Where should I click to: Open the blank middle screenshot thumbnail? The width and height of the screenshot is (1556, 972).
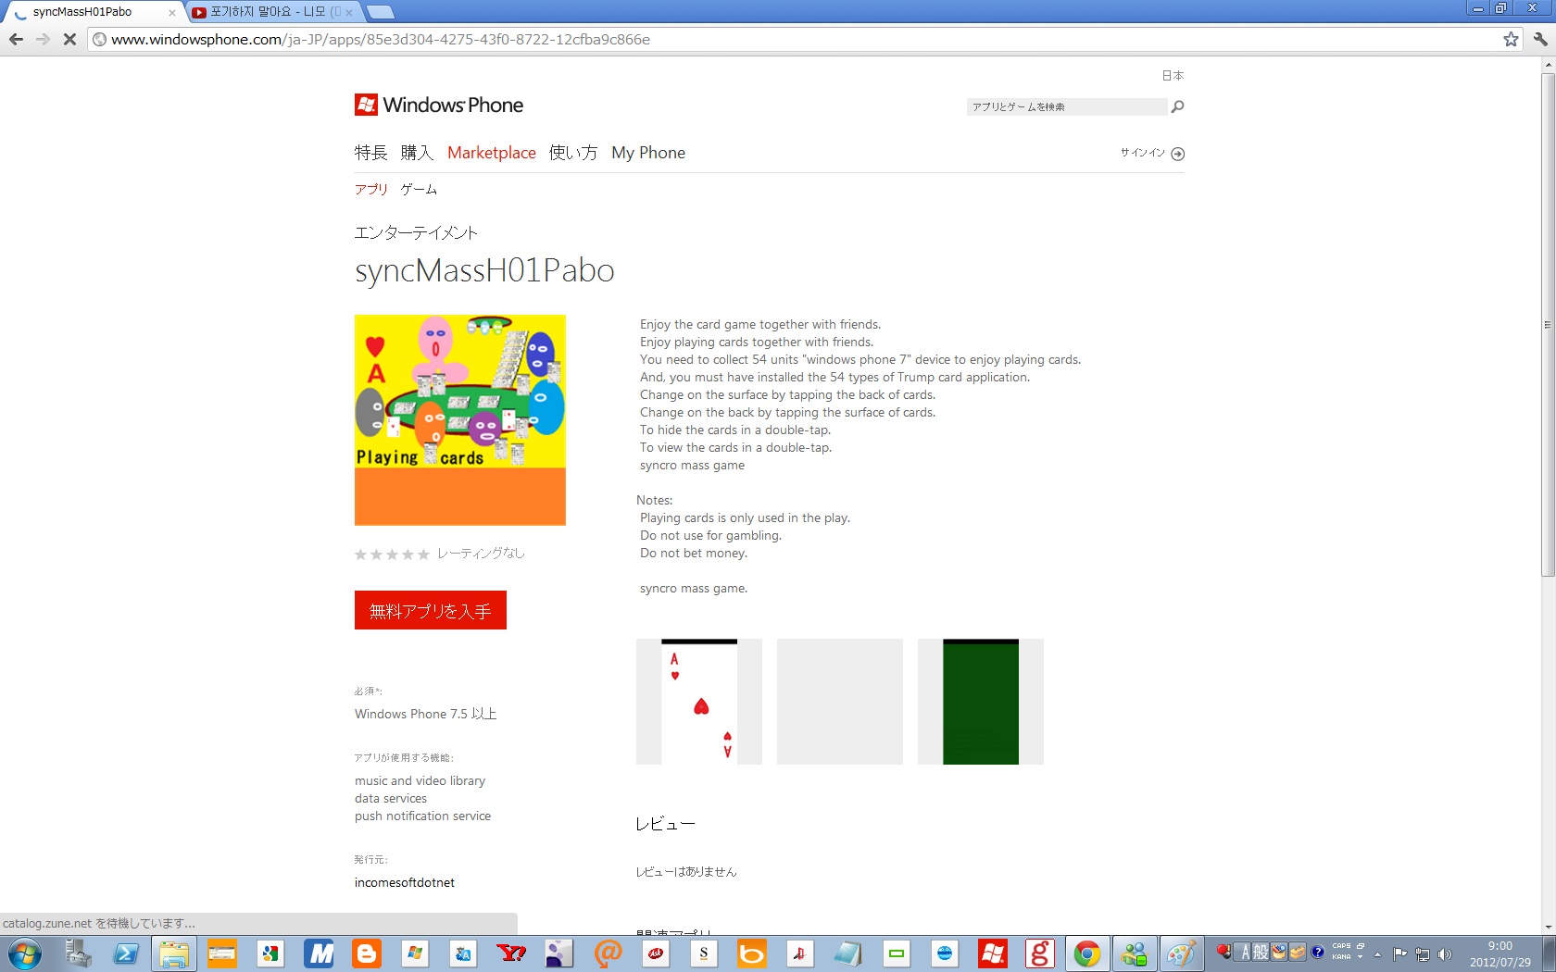[x=840, y=702]
